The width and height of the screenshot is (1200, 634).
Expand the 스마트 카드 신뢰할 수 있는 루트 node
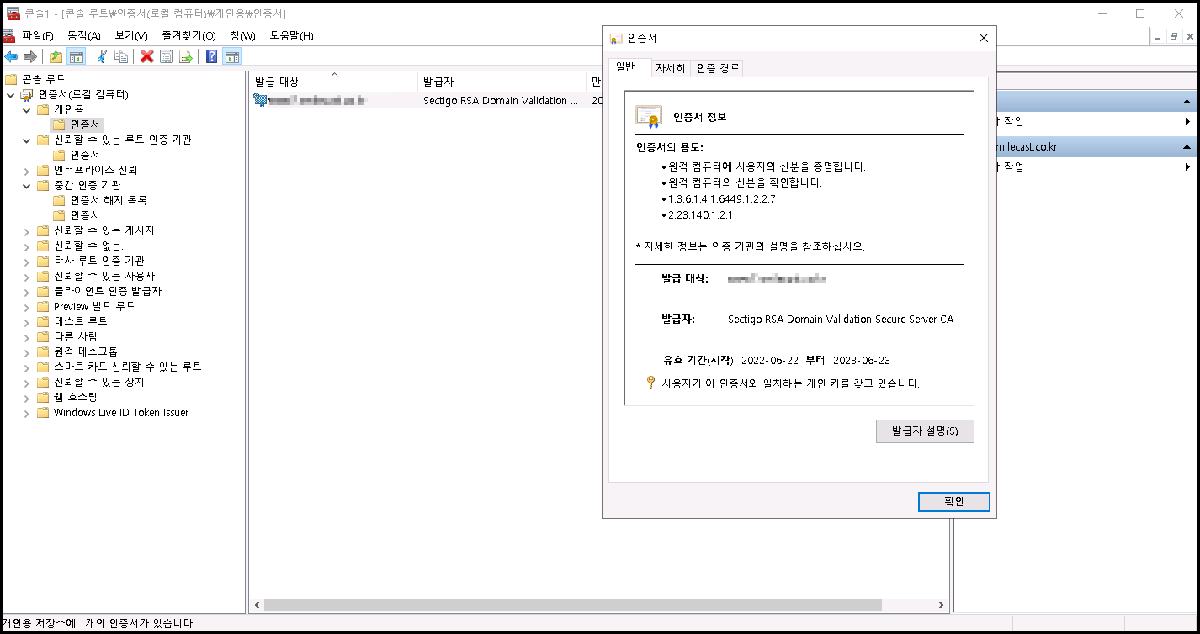pos(27,367)
